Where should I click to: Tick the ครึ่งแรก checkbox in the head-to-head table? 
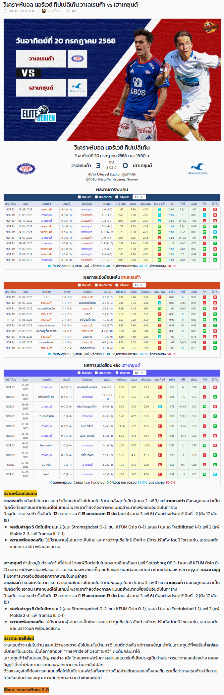coord(117,197)
